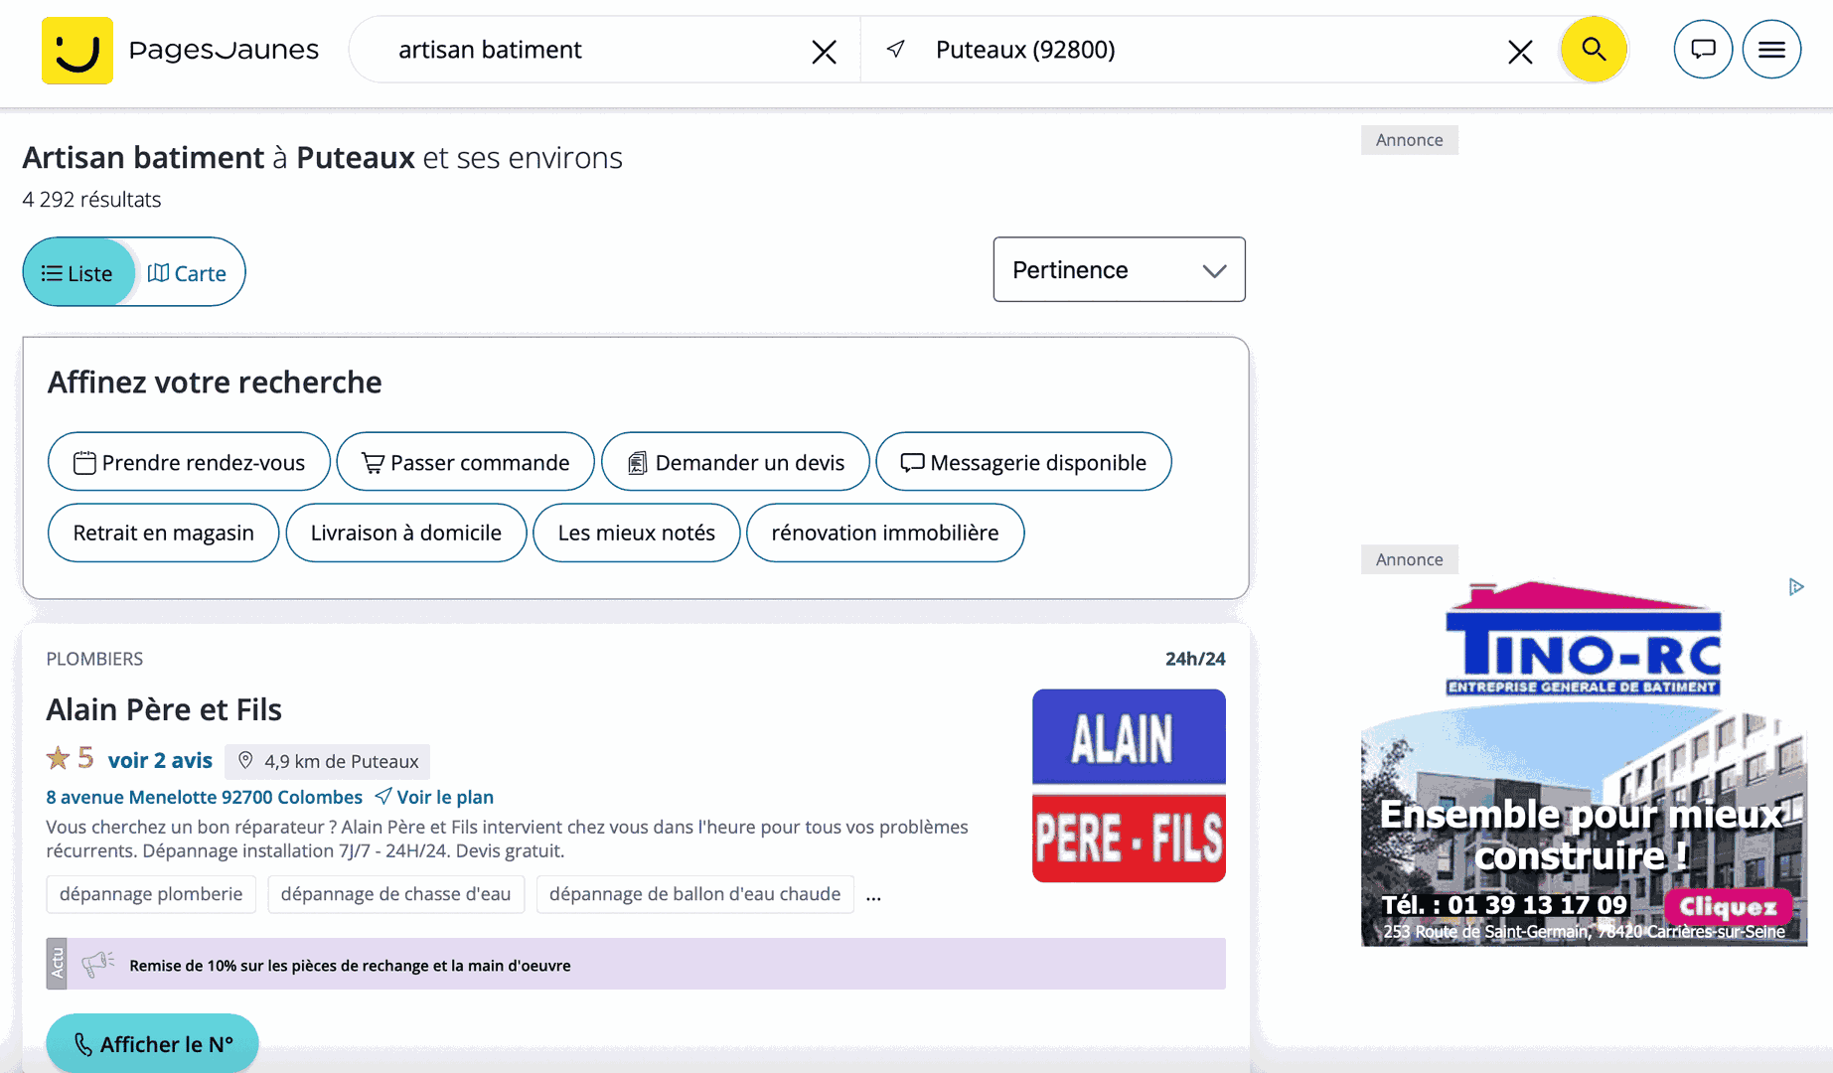Open the Alain Père-Fils logo thumbnail
Screen dimensions: 1833x1073
(x=1129, y=786)
